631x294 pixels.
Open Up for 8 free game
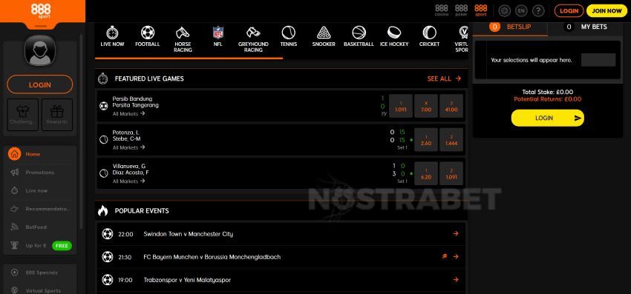click(x=39, y=245)
